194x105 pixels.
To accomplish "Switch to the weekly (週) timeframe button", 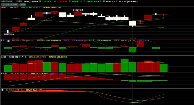I will (22, 4).
